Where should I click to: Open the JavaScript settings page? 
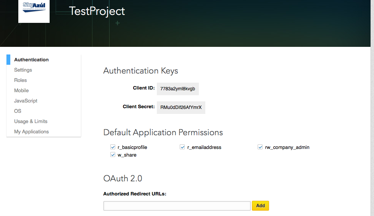(x=26, y=101)
